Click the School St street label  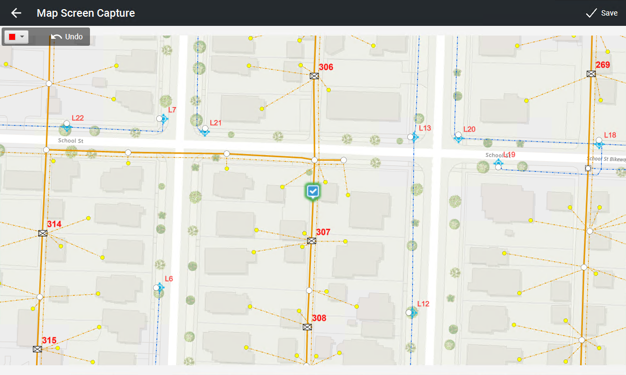click(71, 141)
